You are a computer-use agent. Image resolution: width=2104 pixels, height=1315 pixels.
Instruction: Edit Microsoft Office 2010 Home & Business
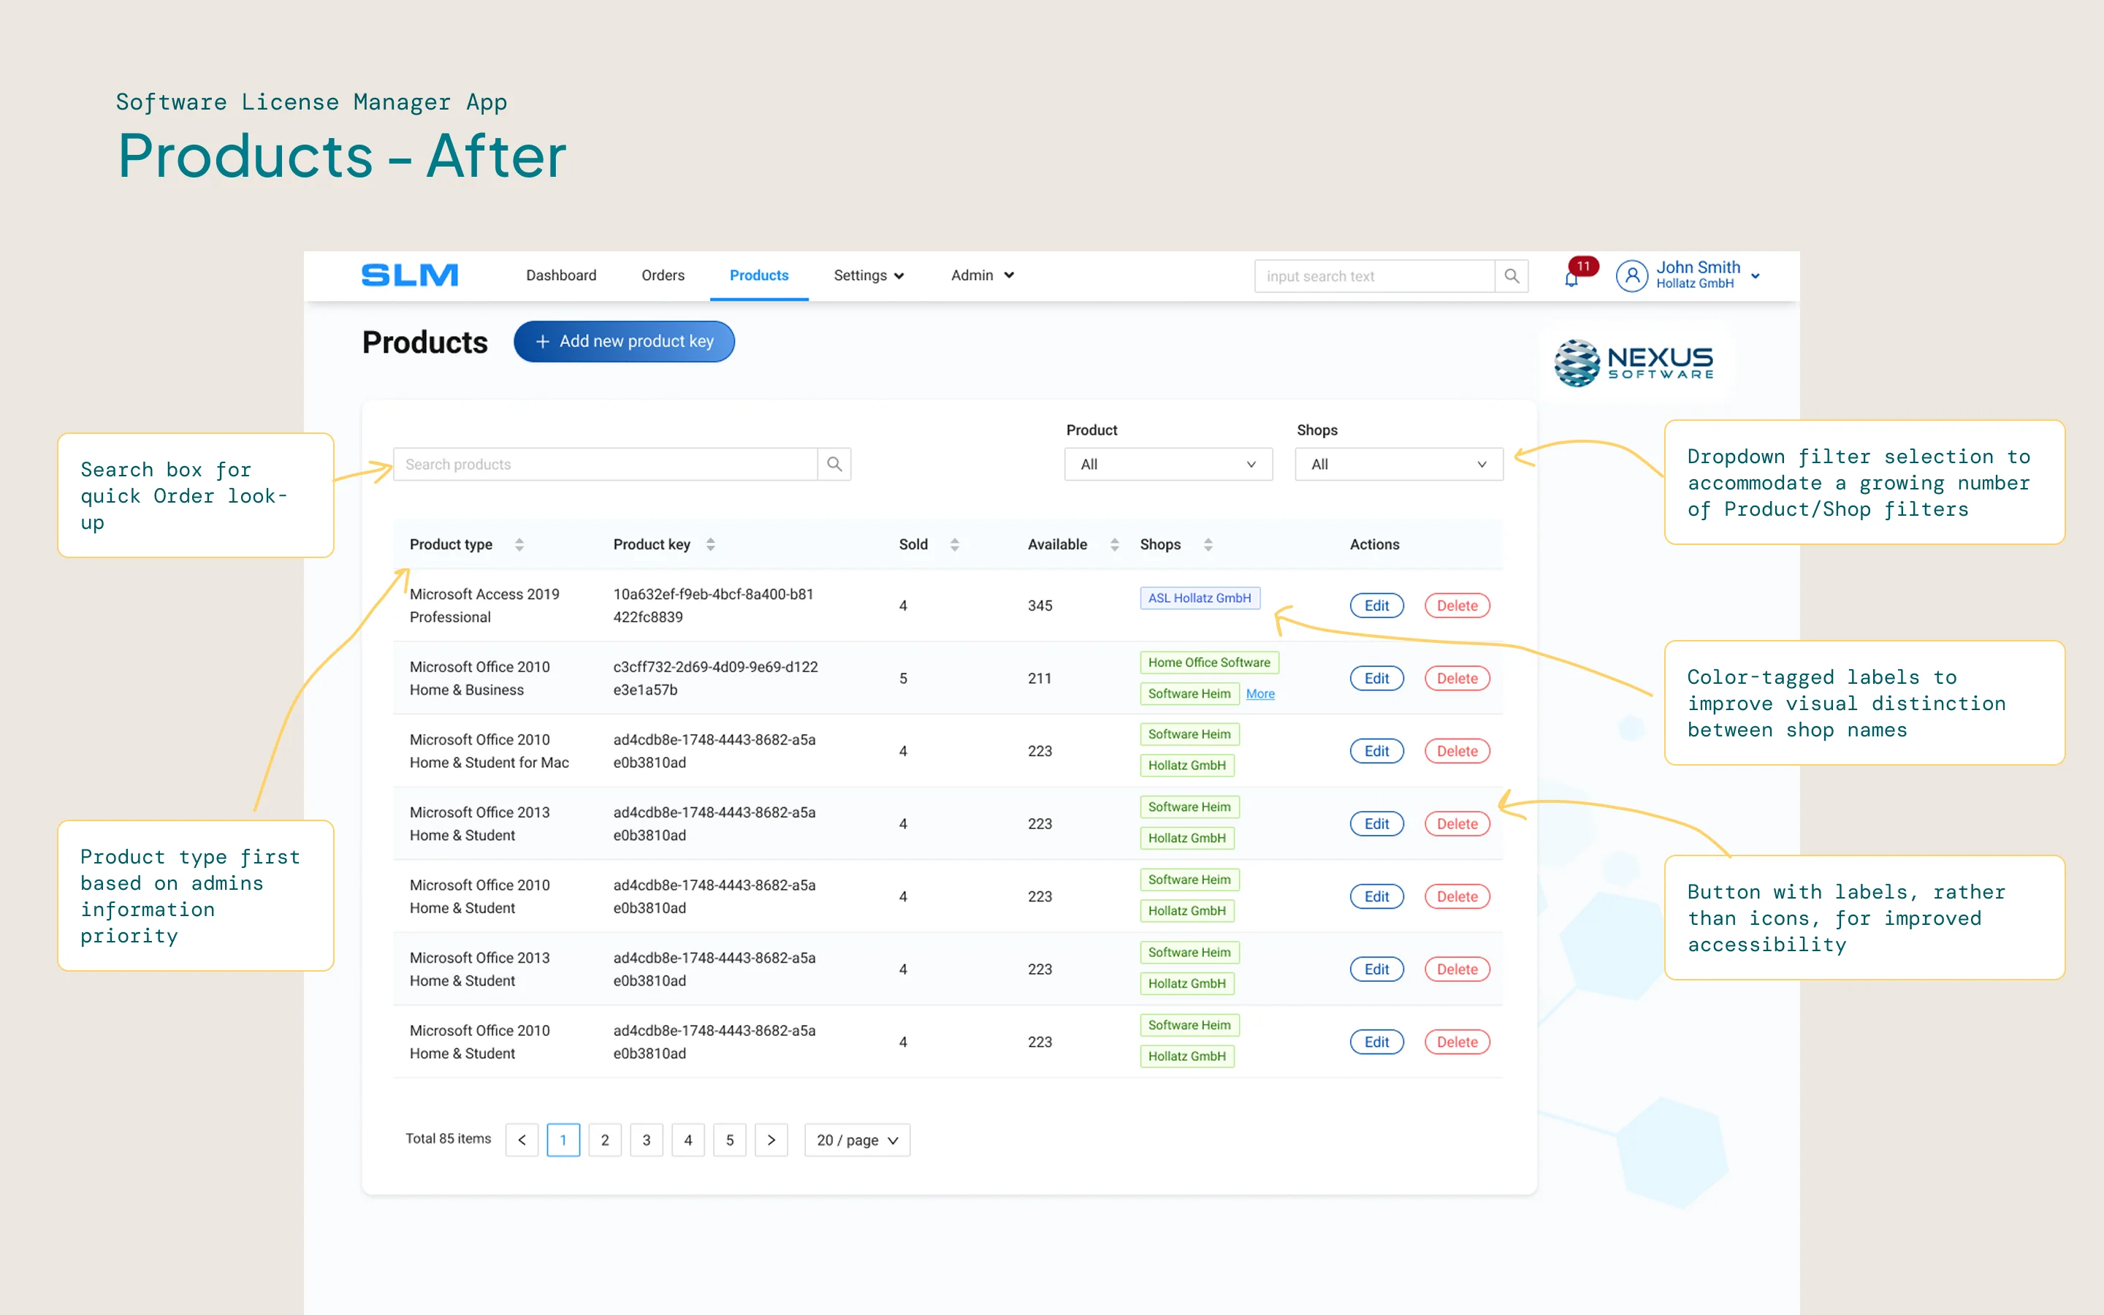coord(1376,679)
